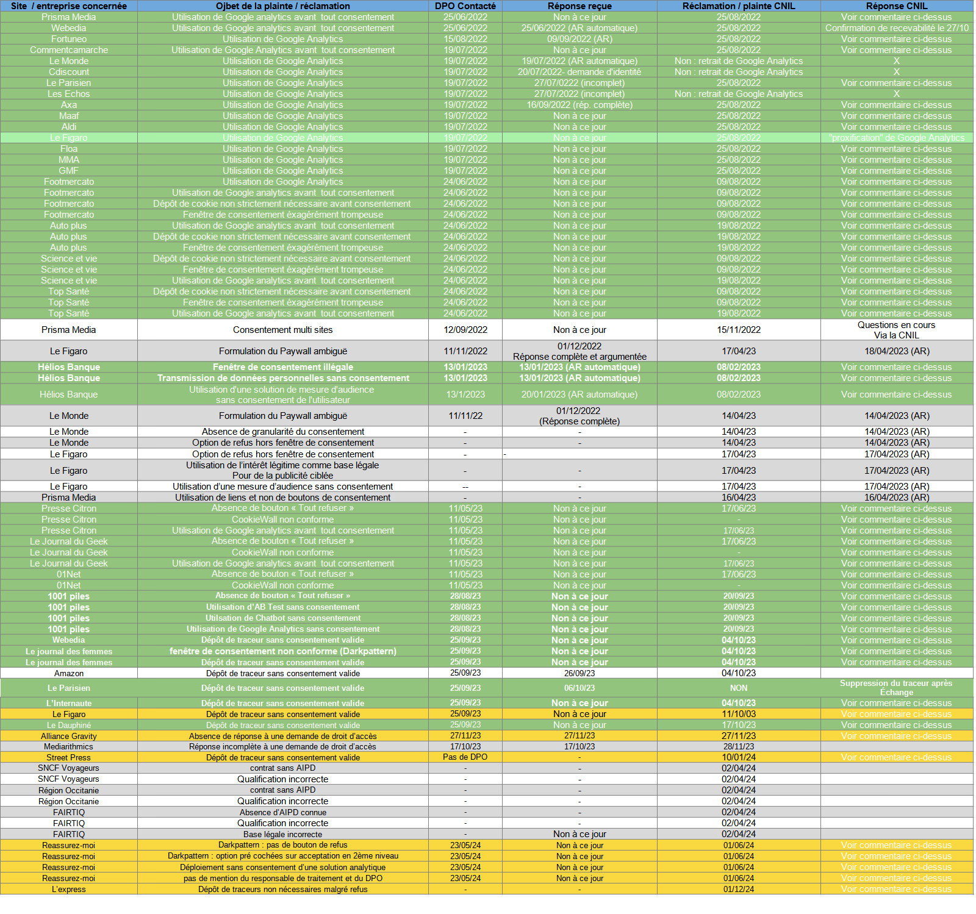Click the '26/09/23' response date
The width and height of the screenshot is (976, 914).
579,673
